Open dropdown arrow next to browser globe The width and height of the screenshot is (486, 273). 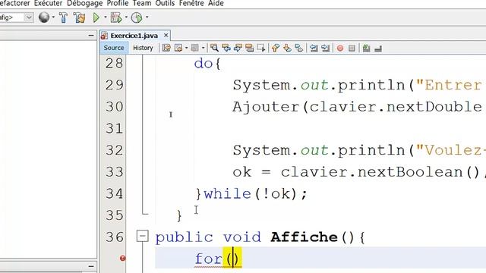click(x=53, y=17)
